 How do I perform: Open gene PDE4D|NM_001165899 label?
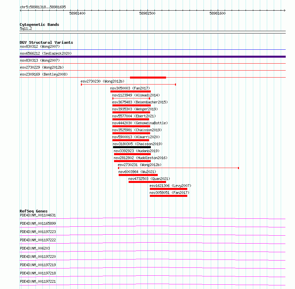[38, 223]
